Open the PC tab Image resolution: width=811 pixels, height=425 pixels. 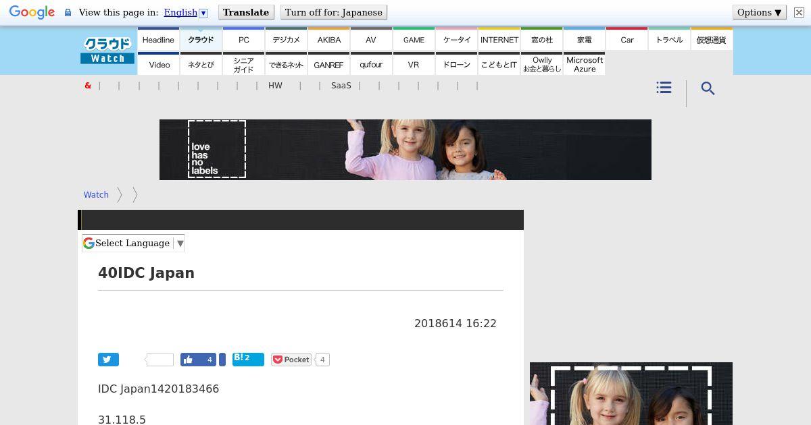243,39
